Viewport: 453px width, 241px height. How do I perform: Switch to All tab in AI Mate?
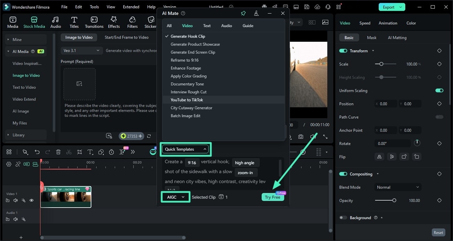[169, 26]
